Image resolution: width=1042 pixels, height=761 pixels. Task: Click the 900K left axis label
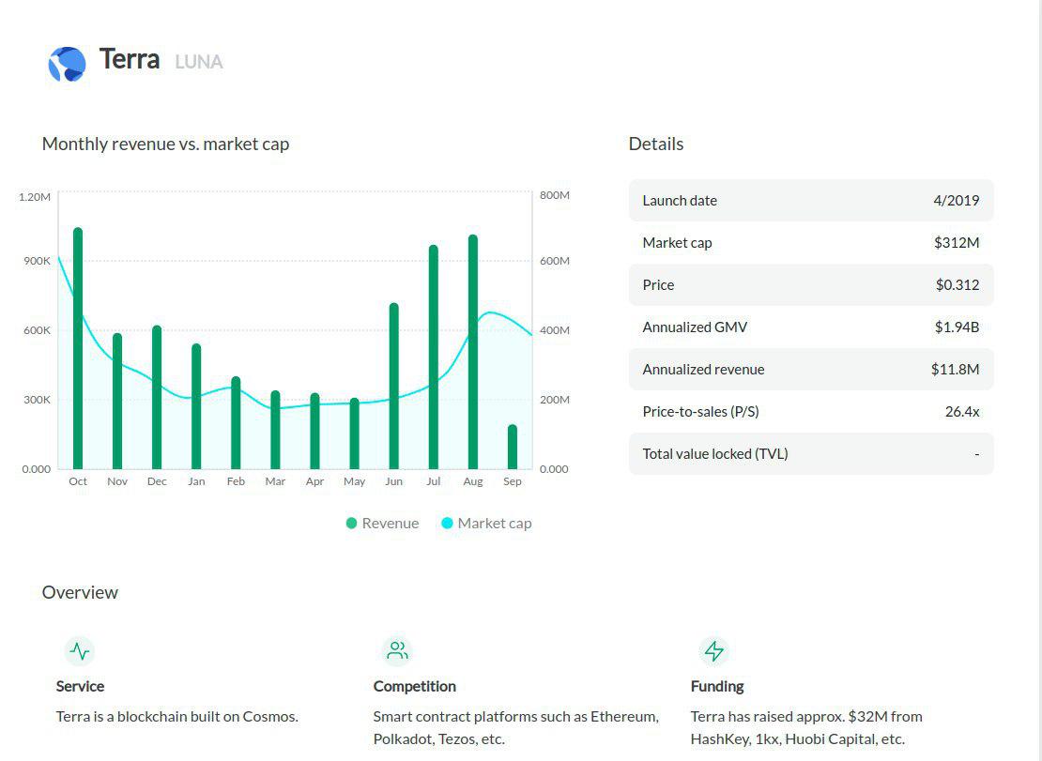[38, 261]
